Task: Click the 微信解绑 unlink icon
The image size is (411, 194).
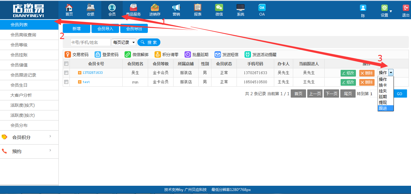Action: point(128,55)
